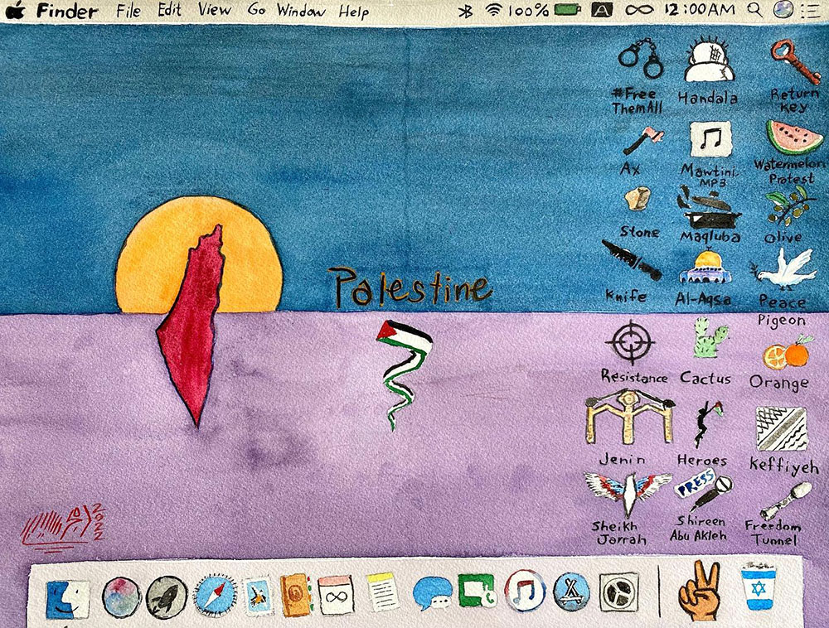This screenshot has height=628, width=829.
Task: Open the Resistance crosshair icon
Action: click(x=630, y=342)
